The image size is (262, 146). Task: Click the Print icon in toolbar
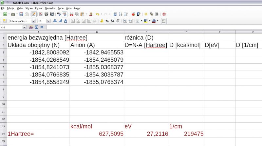pos(47,14)
